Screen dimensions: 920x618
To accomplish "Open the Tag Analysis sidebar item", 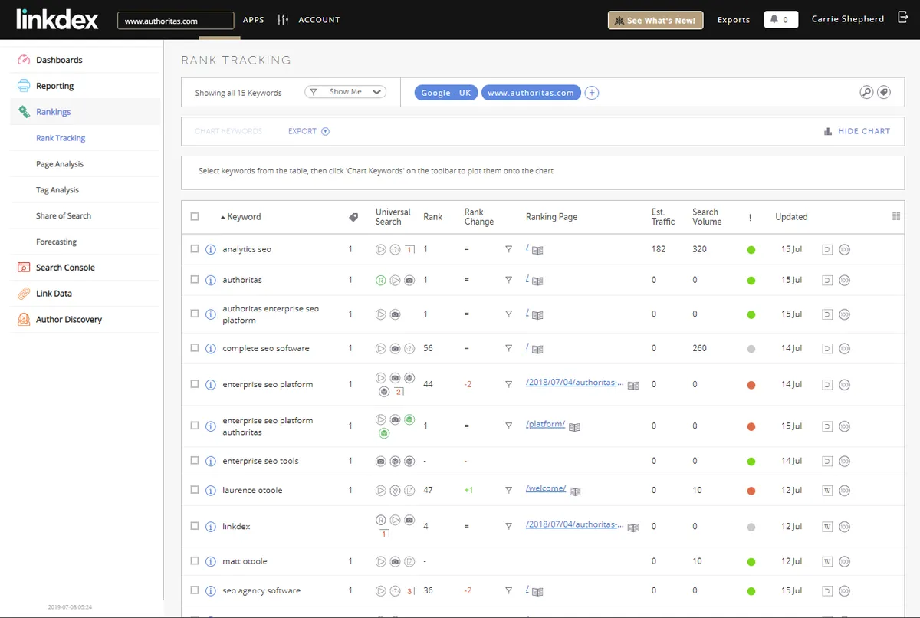I will pos(58,190).
